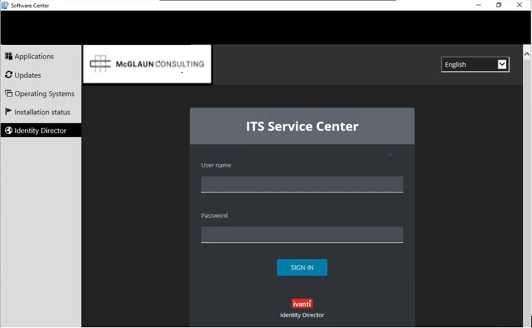Click the Applications grid icon in sidebar
The height and width of the screenshot is (328, 532).
(9, 56)
